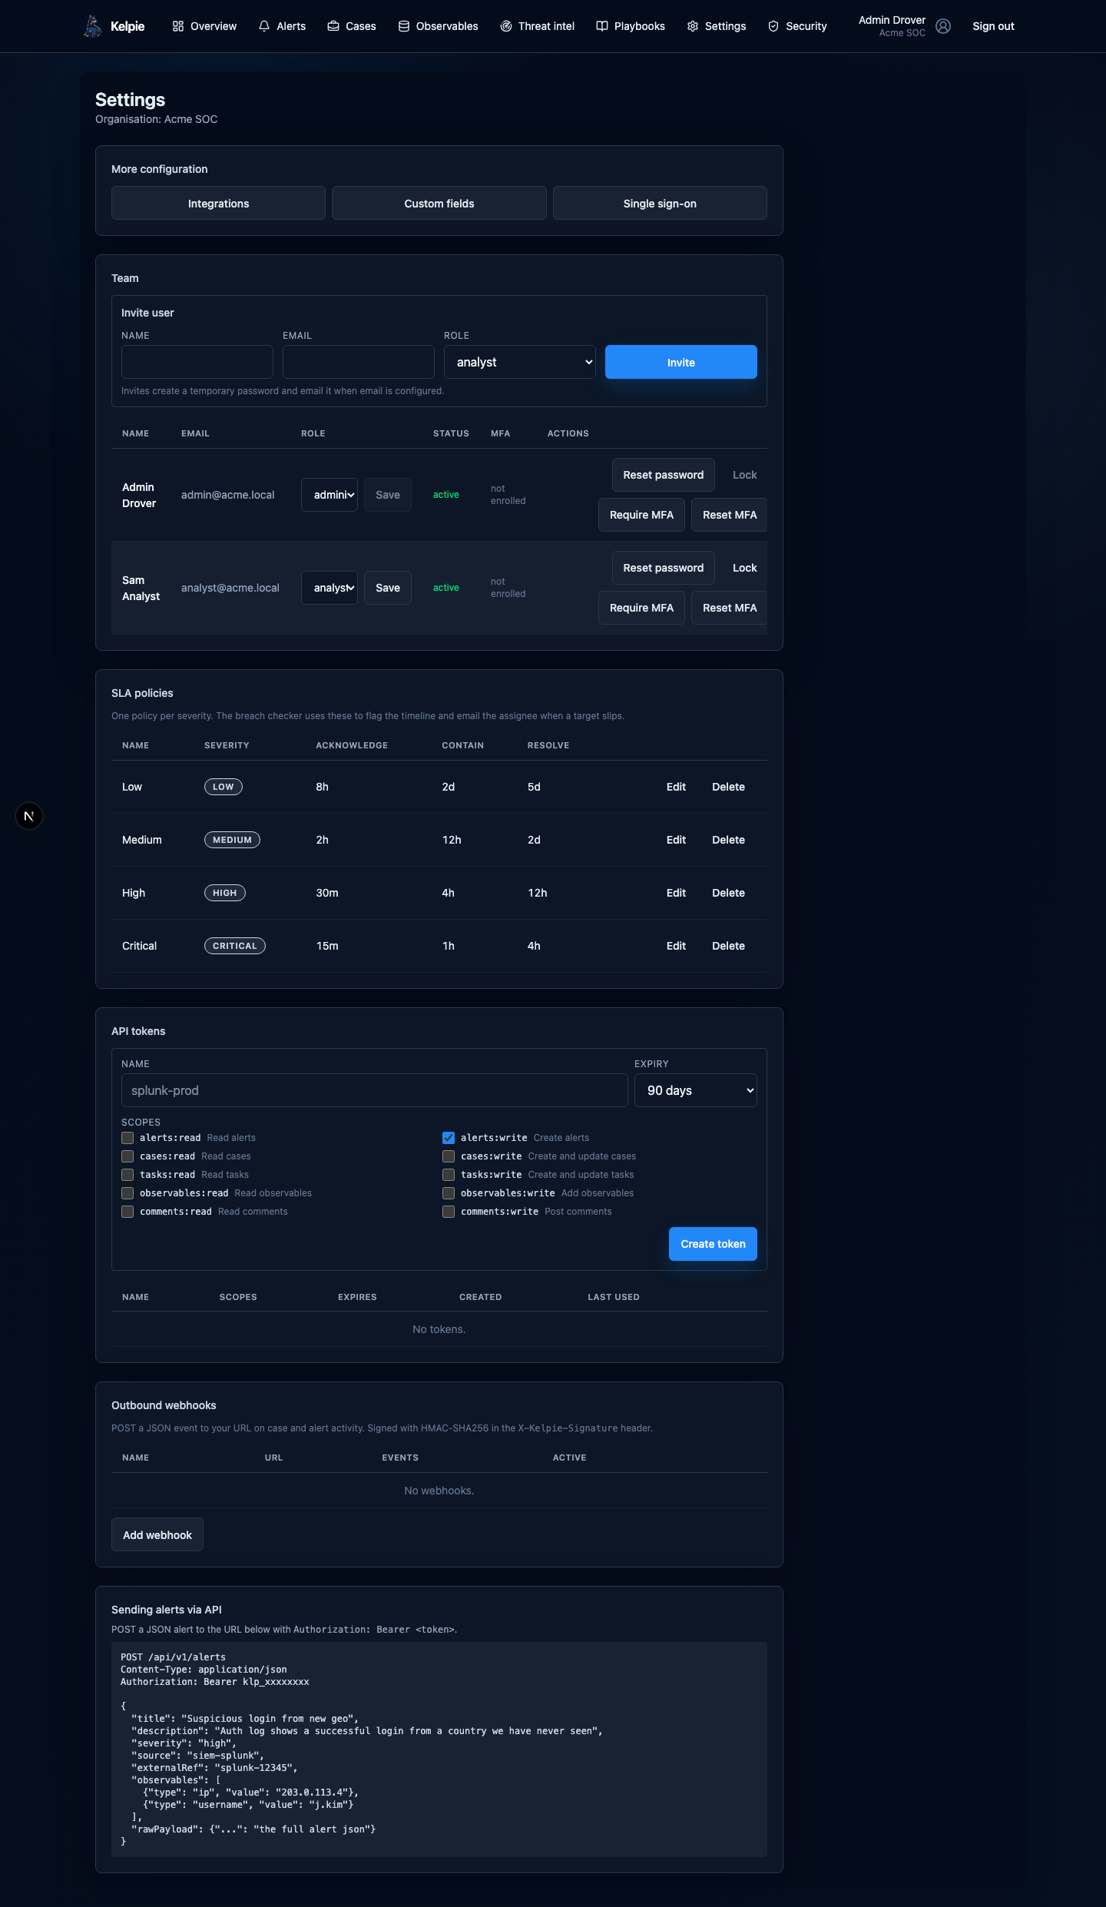Lock the Sam Analyst account

click(x=744, y=568)
